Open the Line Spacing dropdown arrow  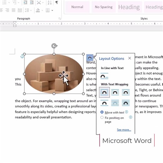pos(31,10)
